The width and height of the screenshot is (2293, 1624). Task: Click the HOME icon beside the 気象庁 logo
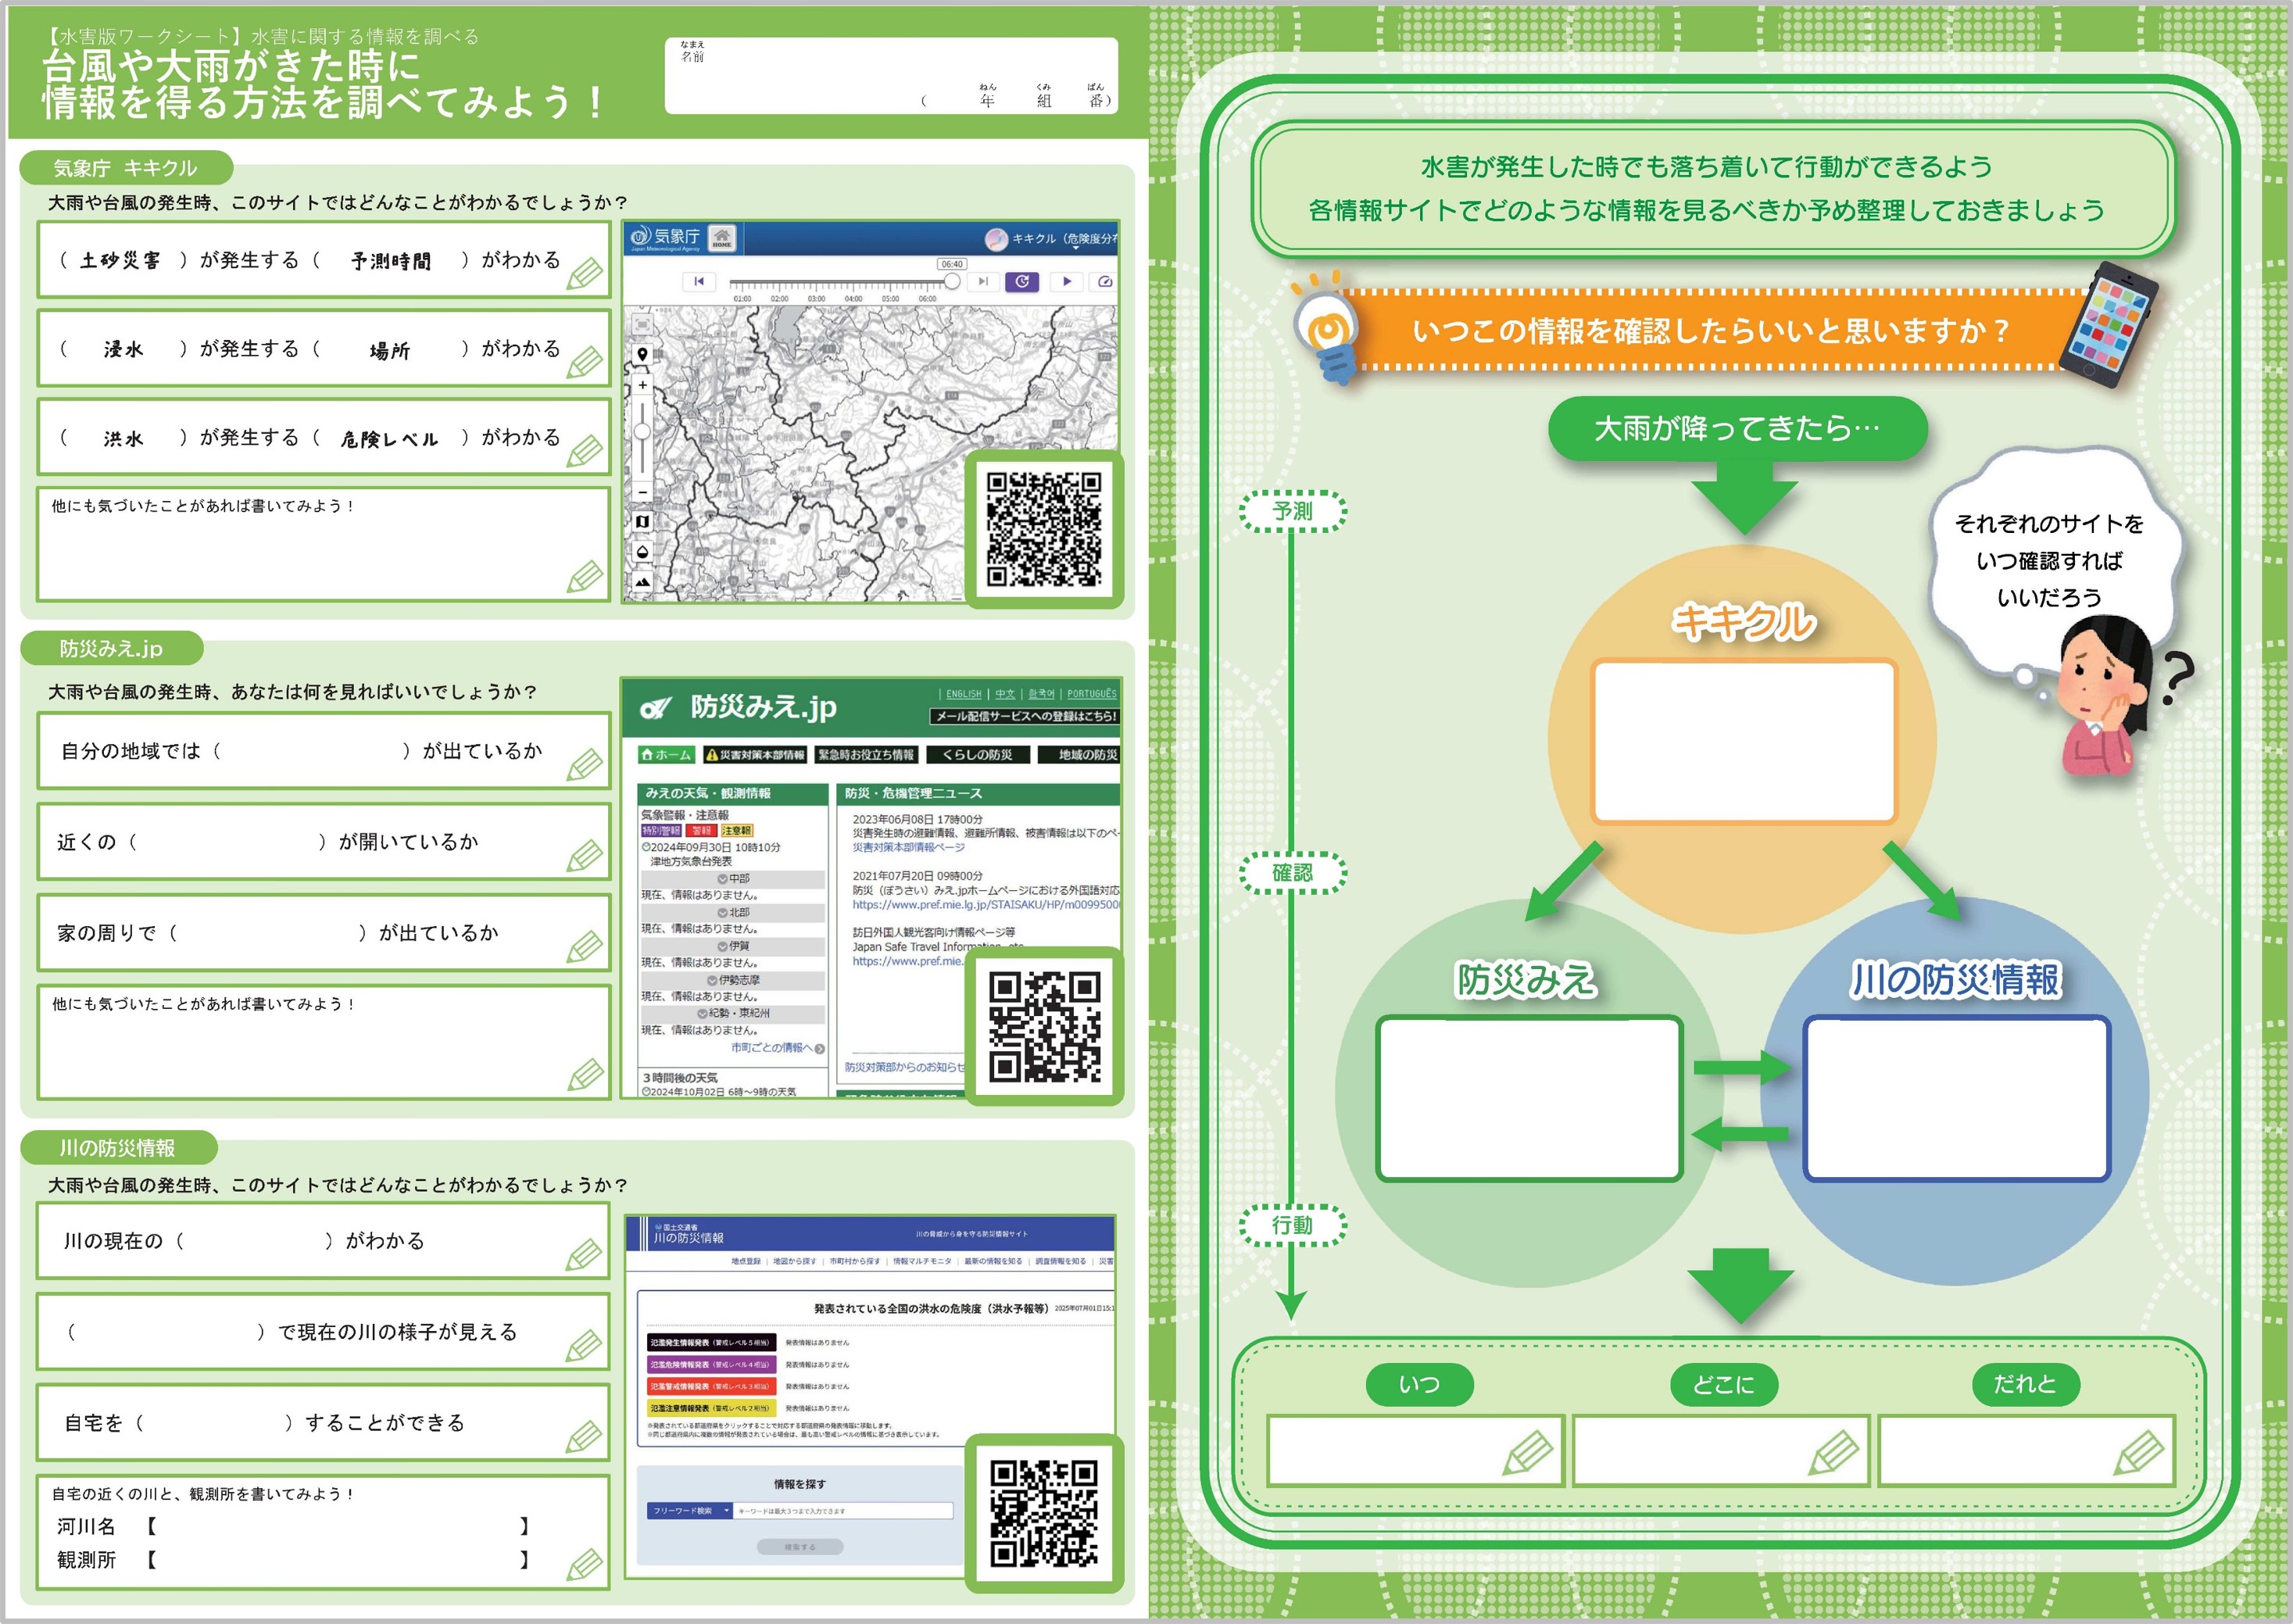pos(722,238)
